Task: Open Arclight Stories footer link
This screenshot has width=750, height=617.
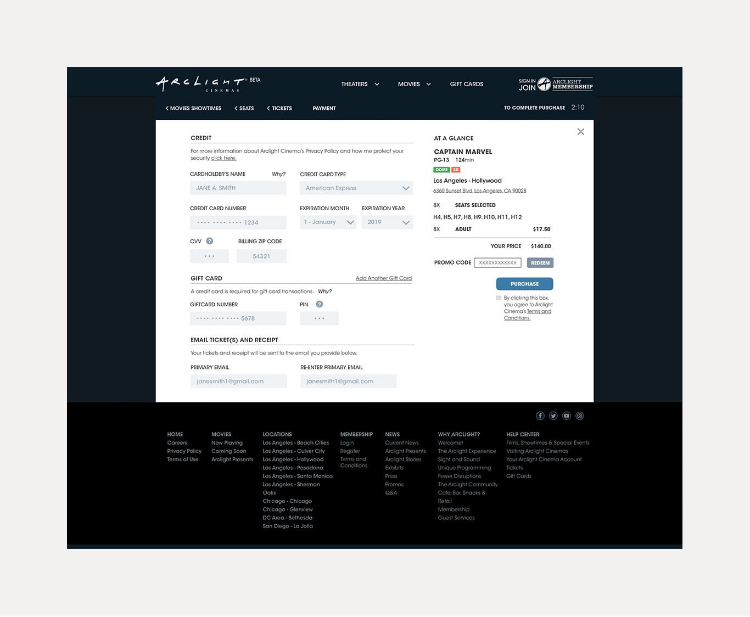Action: click(x=404, y=459)
